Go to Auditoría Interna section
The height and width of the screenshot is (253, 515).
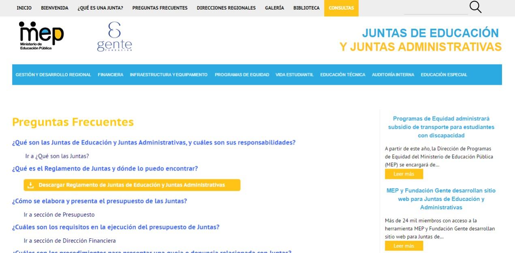[x=393, y=75]
